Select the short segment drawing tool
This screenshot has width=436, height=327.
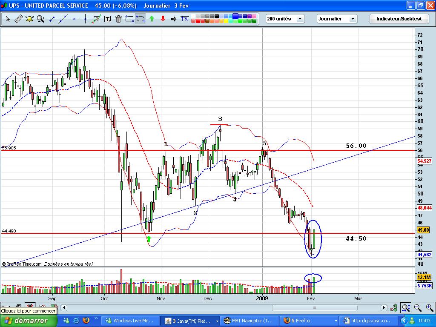52,19
